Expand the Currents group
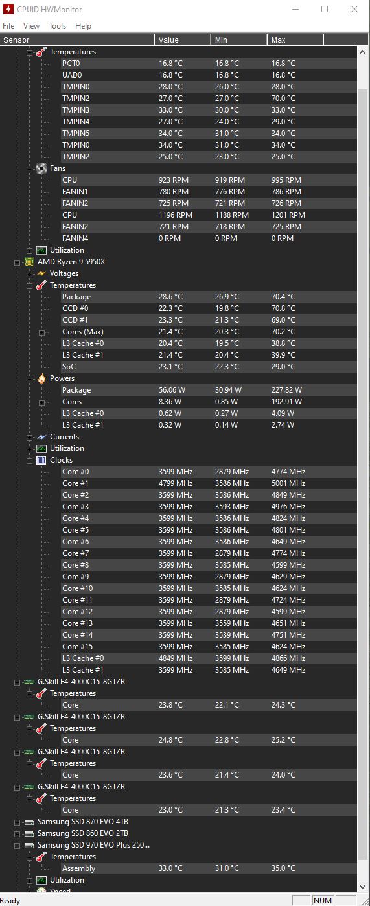The height and width of the screenshot is (906, 370). tap(29, 437)
